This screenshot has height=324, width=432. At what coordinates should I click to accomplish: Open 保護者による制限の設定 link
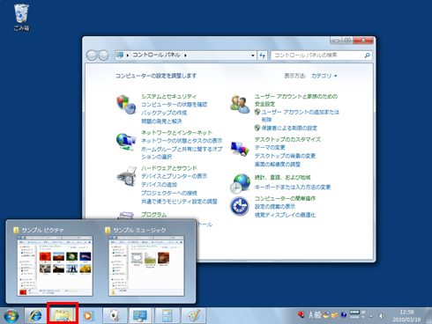289,128
